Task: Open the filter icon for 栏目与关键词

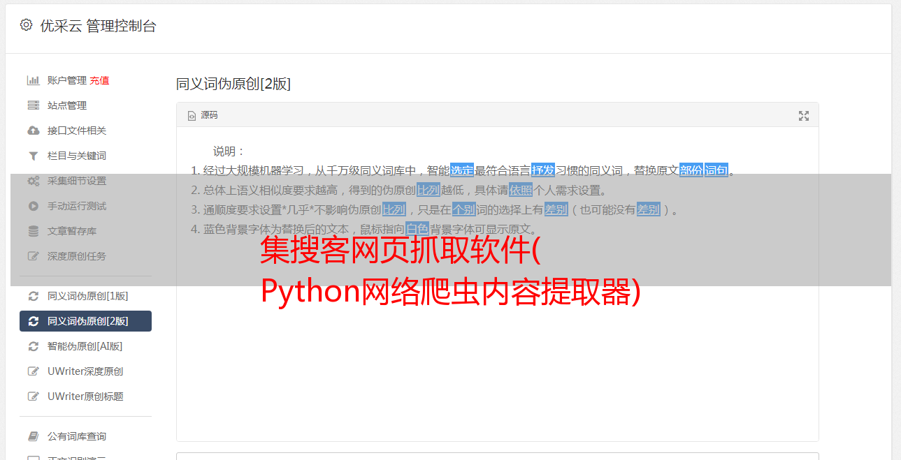Action: pyautogui.click(x=33, y=156)
